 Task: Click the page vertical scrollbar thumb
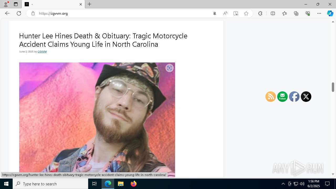pyautogui.click(x=333, y=87)
